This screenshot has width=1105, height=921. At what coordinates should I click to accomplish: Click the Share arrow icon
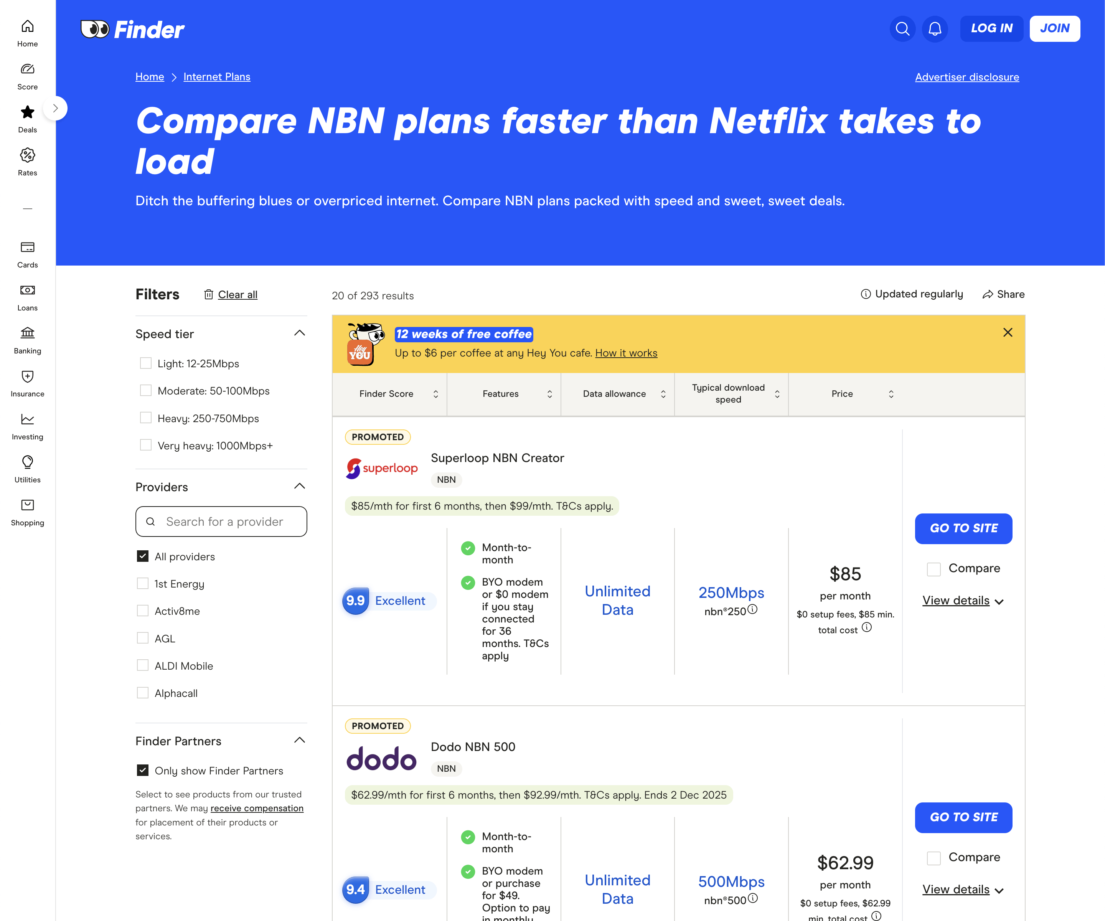click(988, 295)
